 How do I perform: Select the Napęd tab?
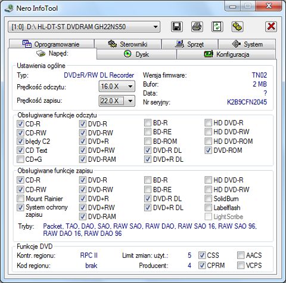[x=52, y=54]
